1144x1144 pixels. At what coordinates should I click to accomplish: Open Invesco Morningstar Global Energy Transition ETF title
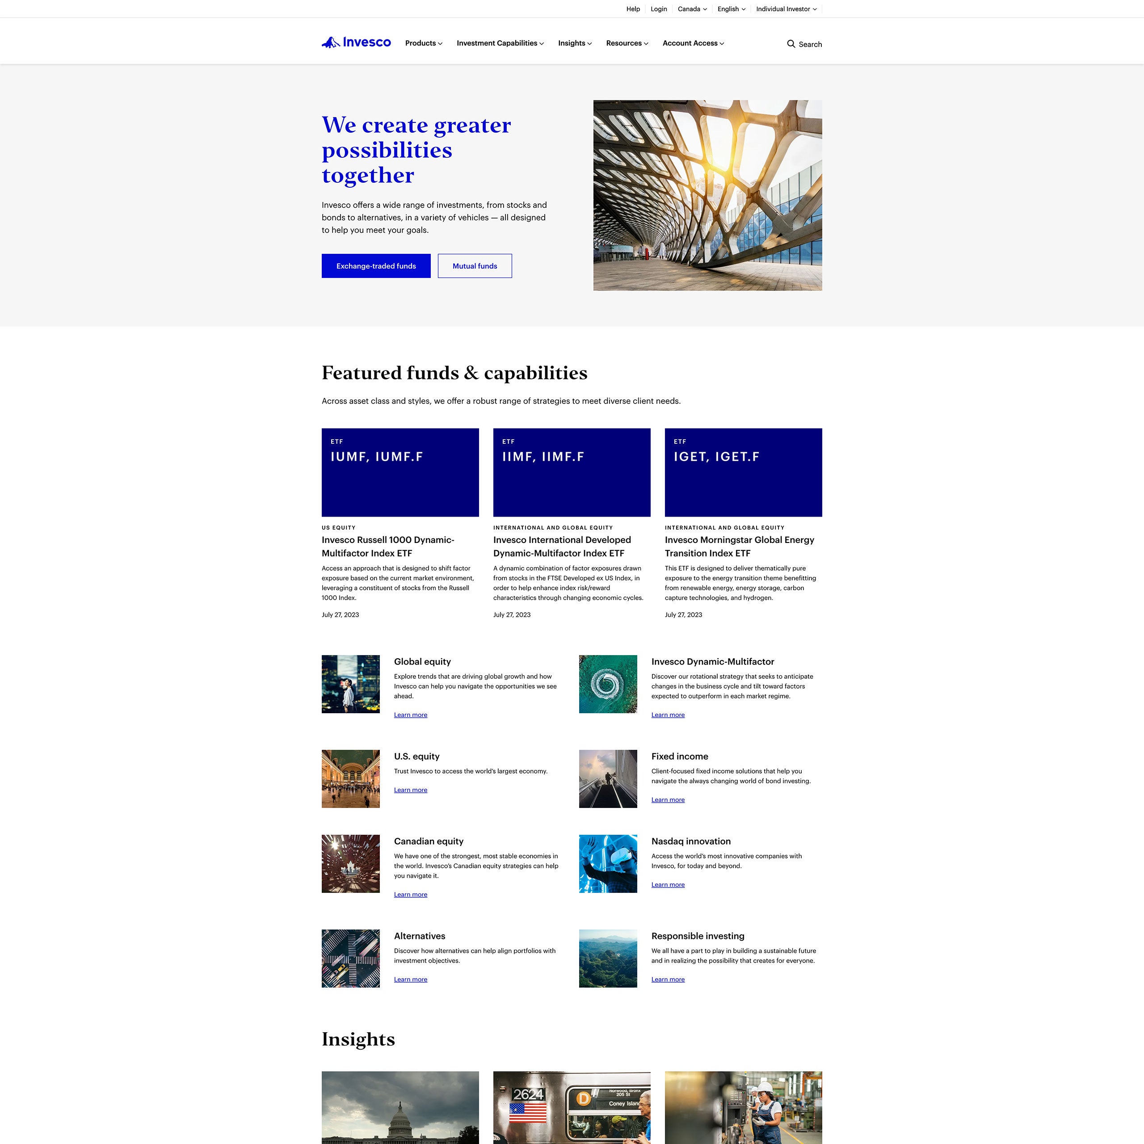(x=739, y=547)
